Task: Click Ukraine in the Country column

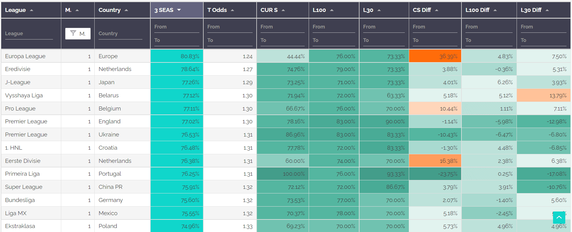Action: pyautogui.click(x=109, y=135)
